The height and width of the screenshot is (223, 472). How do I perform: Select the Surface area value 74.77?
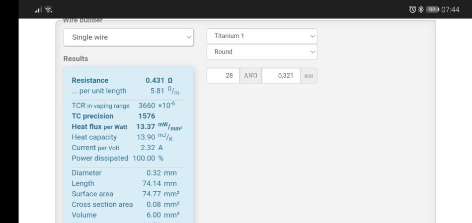click(152, 194)
